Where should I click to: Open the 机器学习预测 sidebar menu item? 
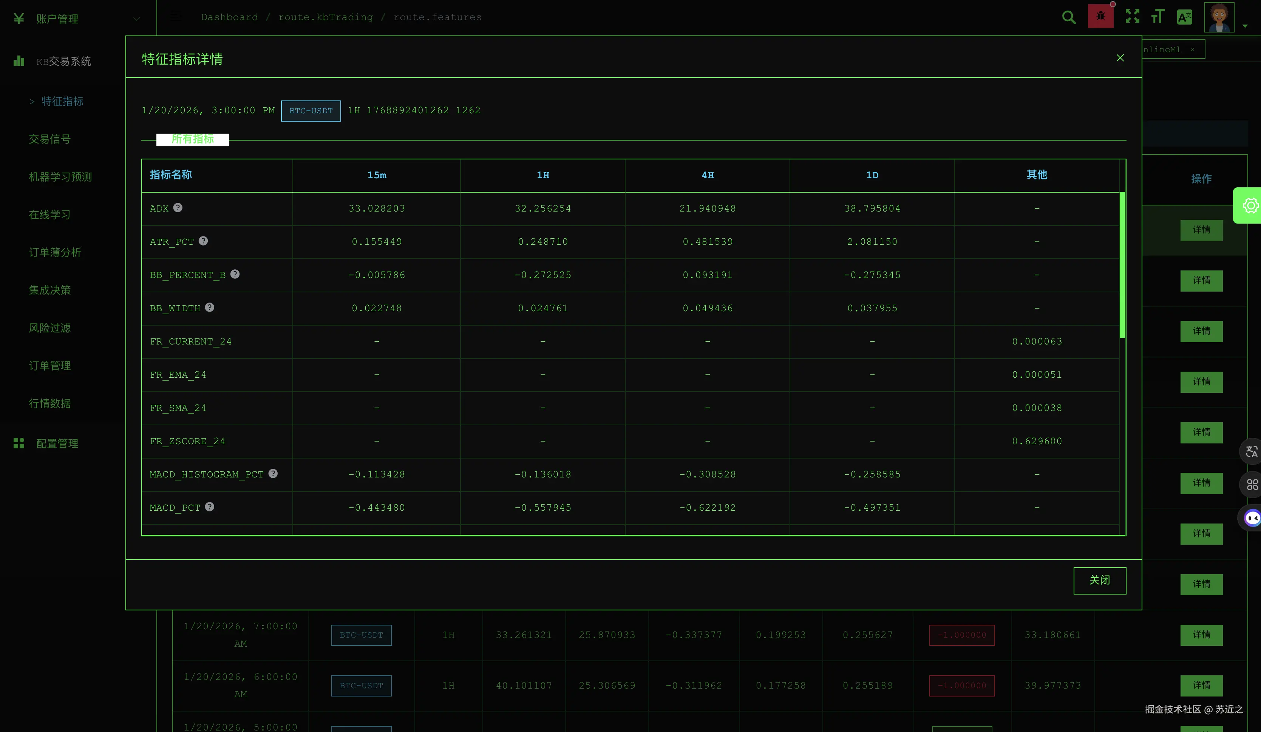pyautogui.click(x=60, y=177)
